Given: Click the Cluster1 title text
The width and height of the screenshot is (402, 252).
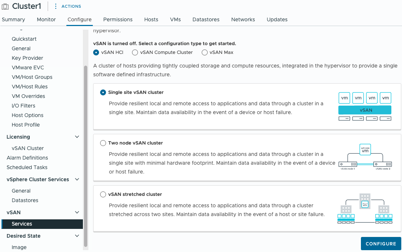Looking at the screenshot, I should click(27, 6).
